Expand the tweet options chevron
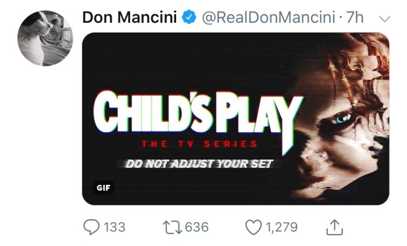This screenshot has height=246, width=407. 384,19
